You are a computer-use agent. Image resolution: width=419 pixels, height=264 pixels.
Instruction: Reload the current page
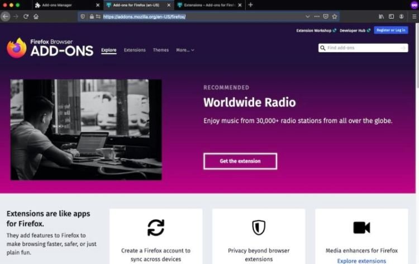click(x=26, y=17)
